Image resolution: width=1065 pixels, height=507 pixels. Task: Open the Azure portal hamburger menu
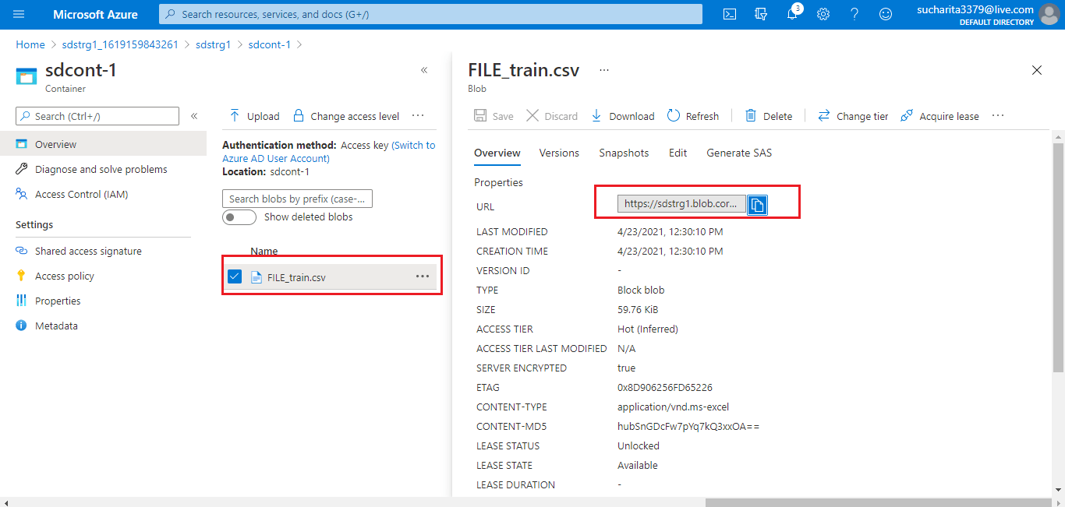click(19, 14)
